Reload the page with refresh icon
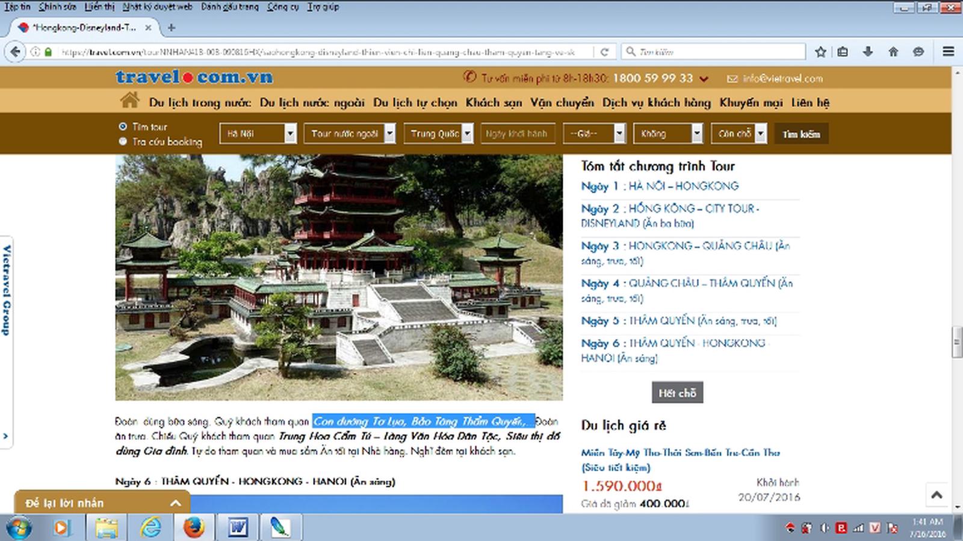Screen dimensions: 963x541 pos(604,52)
